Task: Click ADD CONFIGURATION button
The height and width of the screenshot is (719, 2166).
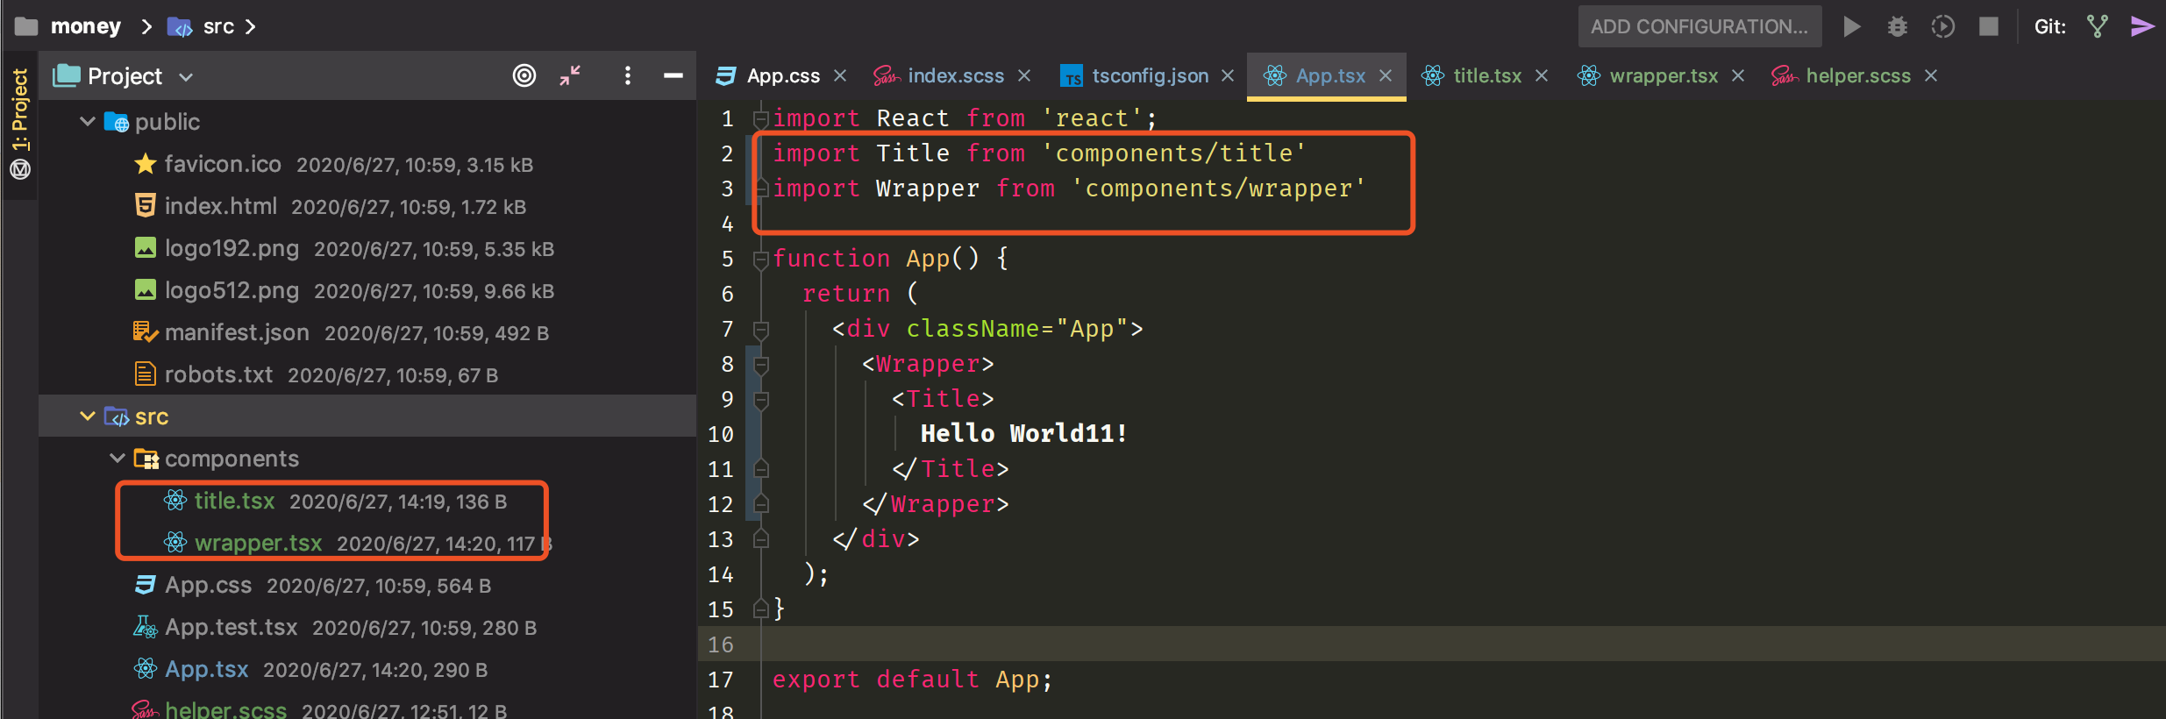Action: pos(1699,26)
